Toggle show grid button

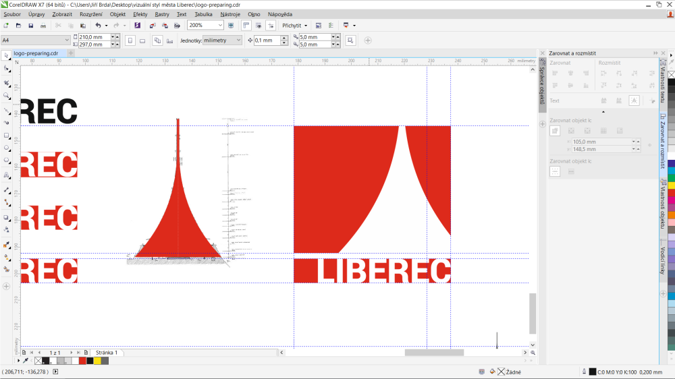click(259, 26)
